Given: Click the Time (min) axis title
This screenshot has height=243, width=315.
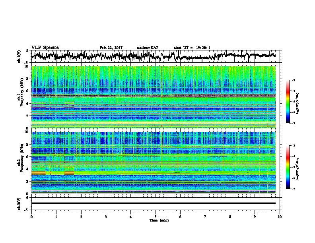Looking at the screenshot, I should tap(159, 220).
